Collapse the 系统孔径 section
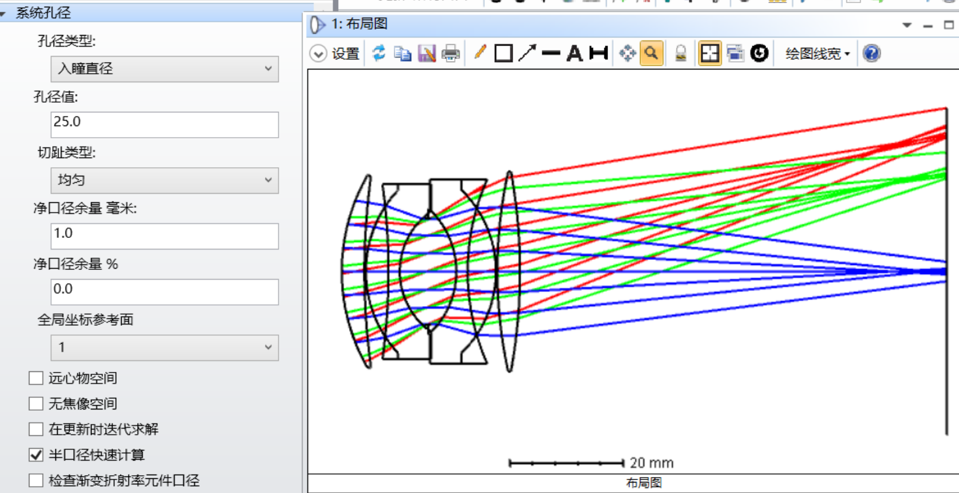This screenshot has height=493, width=959. pos(4,14)
